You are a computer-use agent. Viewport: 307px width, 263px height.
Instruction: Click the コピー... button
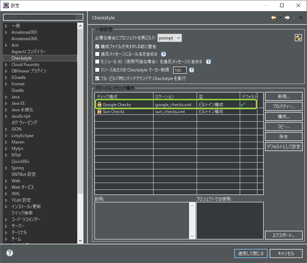(284, 127)
